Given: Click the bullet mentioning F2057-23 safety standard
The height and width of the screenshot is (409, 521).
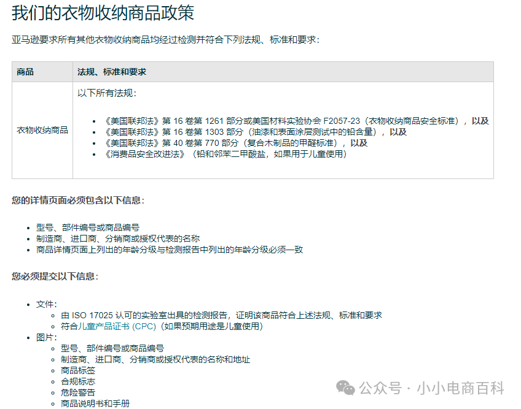Looking at the screenshot, I should click(297, 121).
